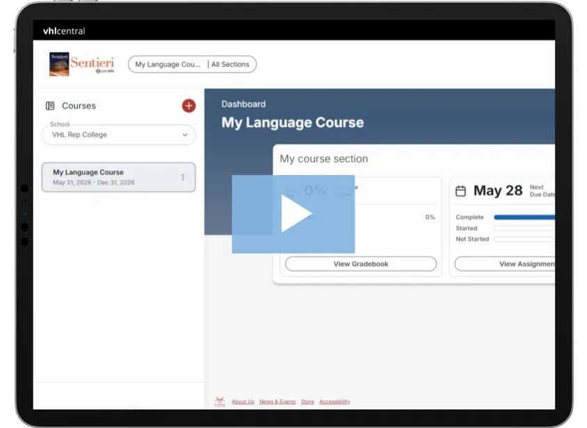
Task: Click the Not Started progress bar
Action: pos(524,239)
